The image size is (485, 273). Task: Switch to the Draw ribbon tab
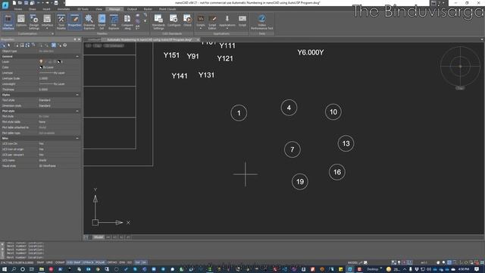32,9
